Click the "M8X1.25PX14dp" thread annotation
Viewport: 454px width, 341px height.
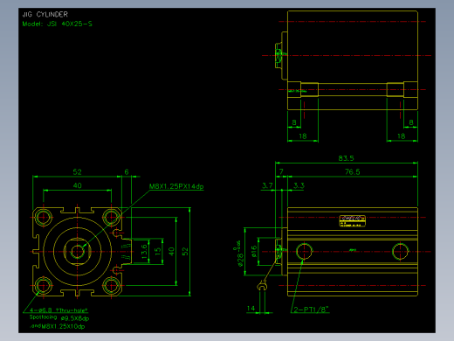(176, 186)
